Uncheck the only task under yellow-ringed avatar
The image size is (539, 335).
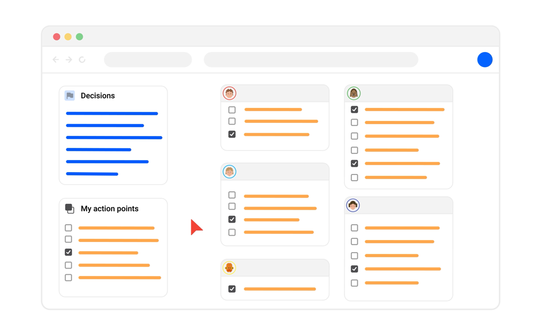[232, 289]
